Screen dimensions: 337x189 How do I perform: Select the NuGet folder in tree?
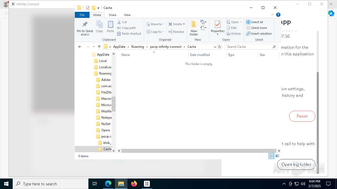point(103,124)
